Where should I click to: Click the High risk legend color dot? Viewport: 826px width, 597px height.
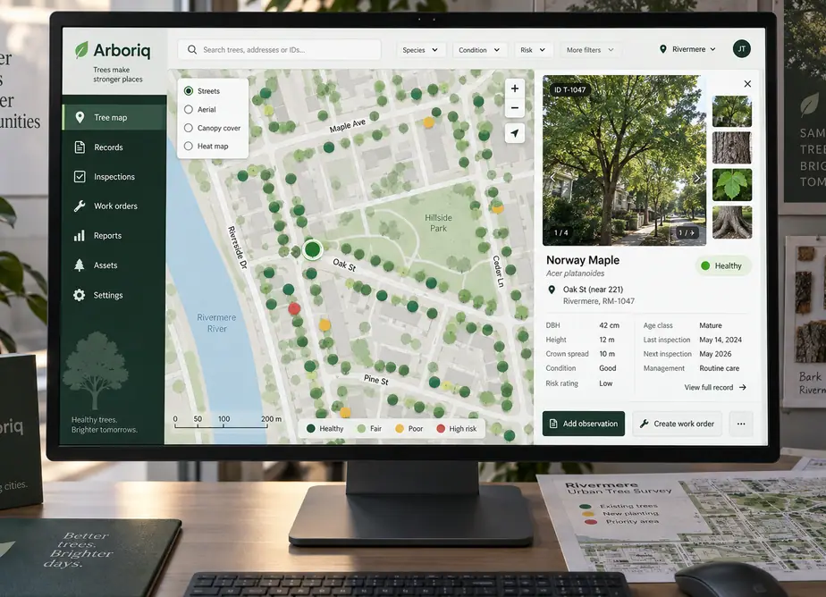pos(441,428)
